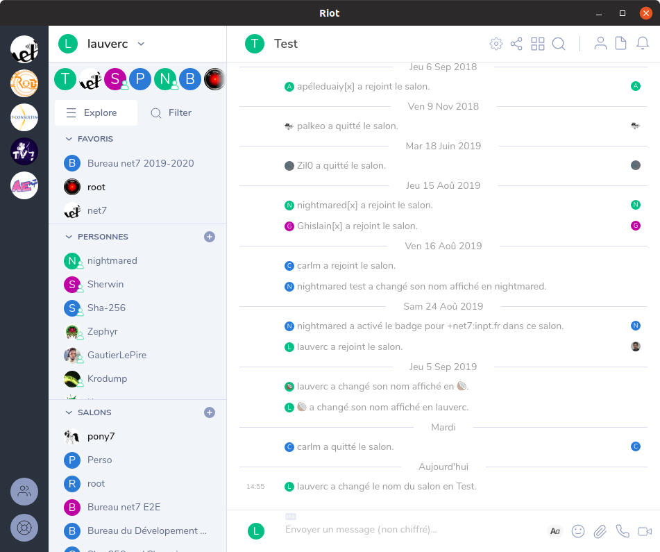Open notifications bell panel
This screenshot has width=660, height=552.
[643, 44]
